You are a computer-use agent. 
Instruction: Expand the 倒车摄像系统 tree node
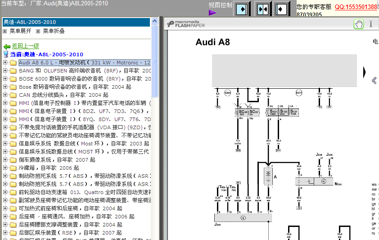pyautogui.click(x=5, y=160)
